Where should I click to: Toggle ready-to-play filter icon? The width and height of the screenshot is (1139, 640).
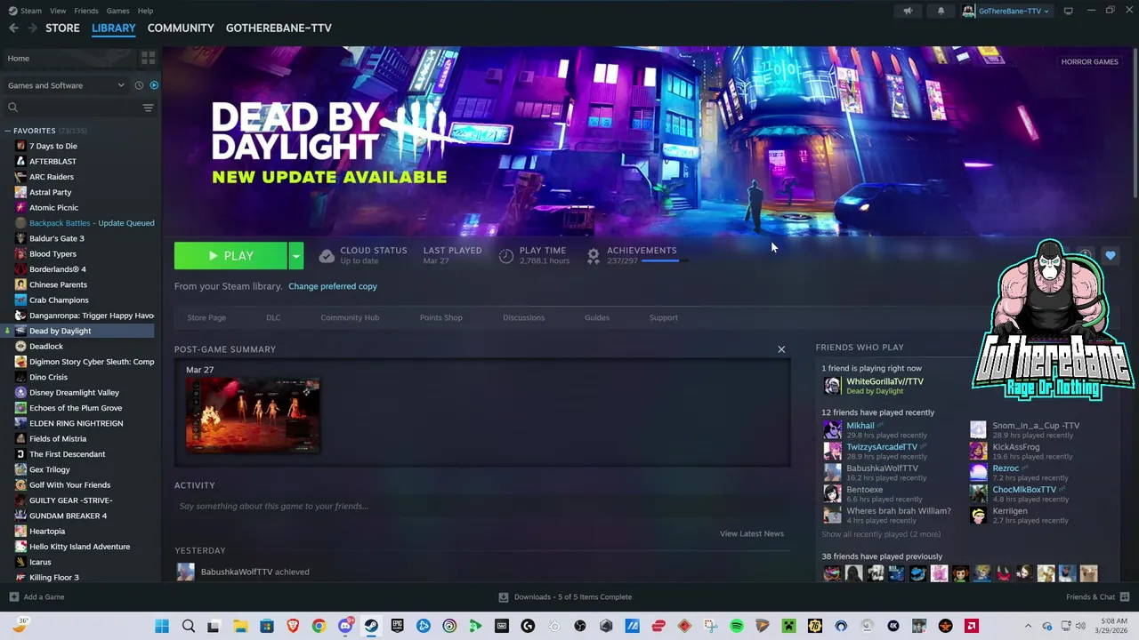point(154,85)
